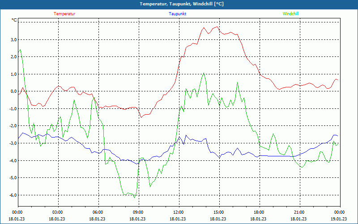Click the chart title Temperatur, Taupunkt, Windchill

point(182,4)
